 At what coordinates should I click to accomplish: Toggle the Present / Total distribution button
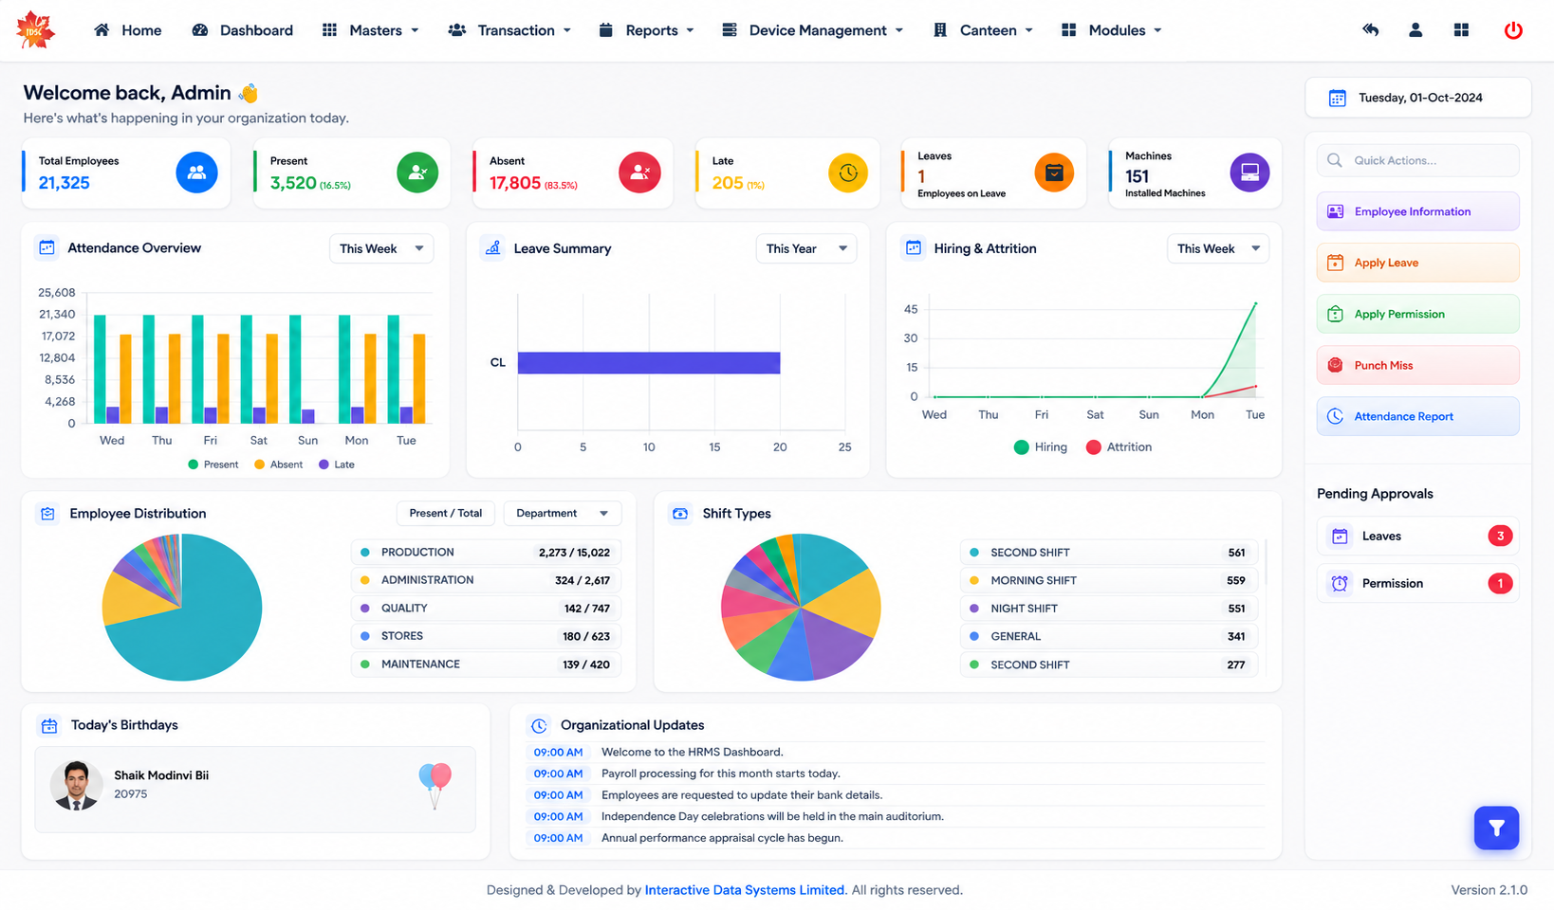(446, 513)
